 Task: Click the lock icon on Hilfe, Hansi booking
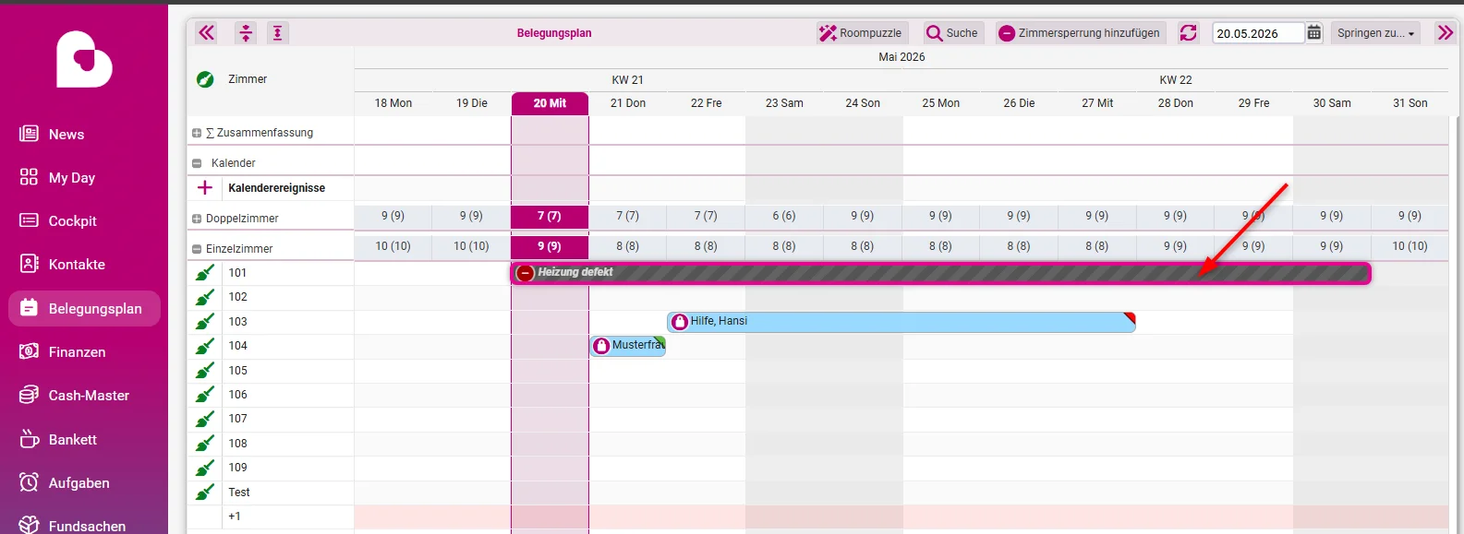click(680, 322)
